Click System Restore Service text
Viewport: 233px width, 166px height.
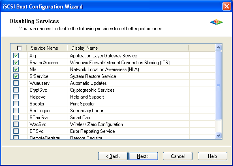[x=93, y=76]
